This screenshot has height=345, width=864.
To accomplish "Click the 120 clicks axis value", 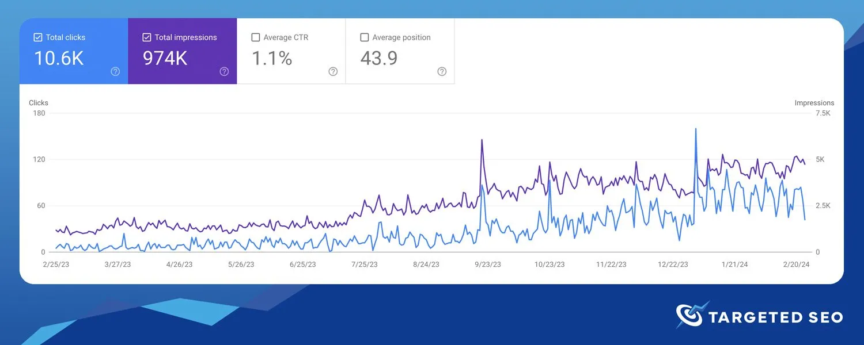I will click(39, 159).
